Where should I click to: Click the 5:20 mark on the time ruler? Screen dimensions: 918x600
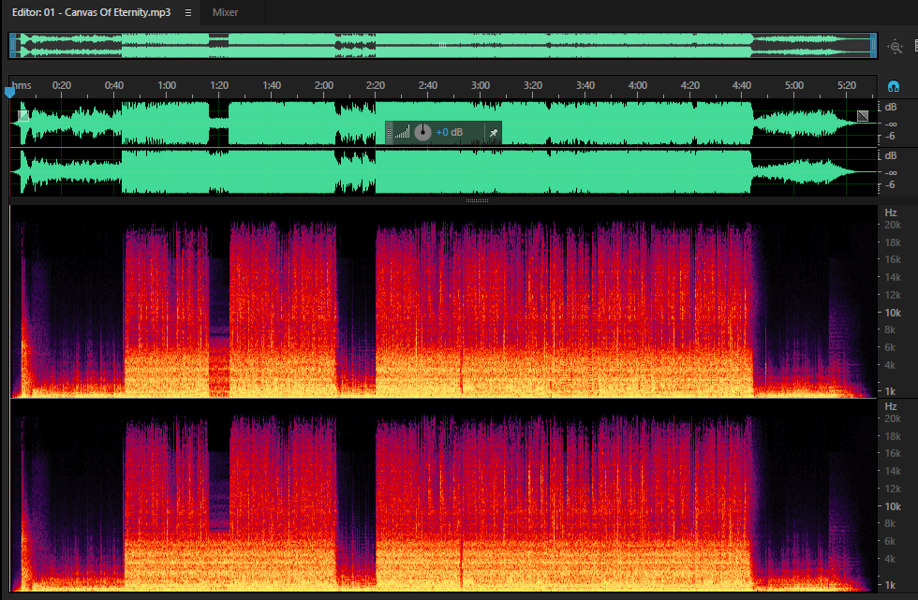(847, 85)
